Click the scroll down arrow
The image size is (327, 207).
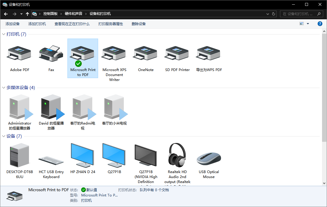coord(324,183)
